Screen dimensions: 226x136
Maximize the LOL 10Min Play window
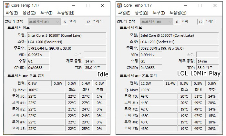coord(200,5)
